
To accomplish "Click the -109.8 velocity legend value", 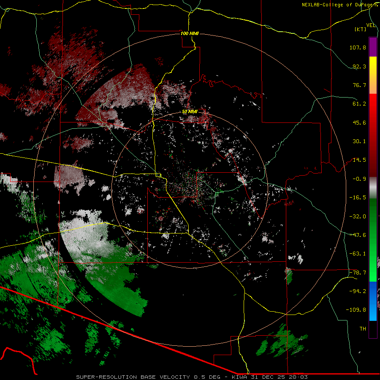I will (x=356, y=310).
